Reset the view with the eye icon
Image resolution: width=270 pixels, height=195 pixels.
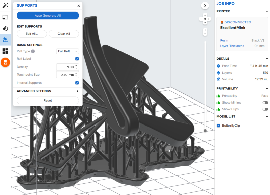[x=205, y=19]
